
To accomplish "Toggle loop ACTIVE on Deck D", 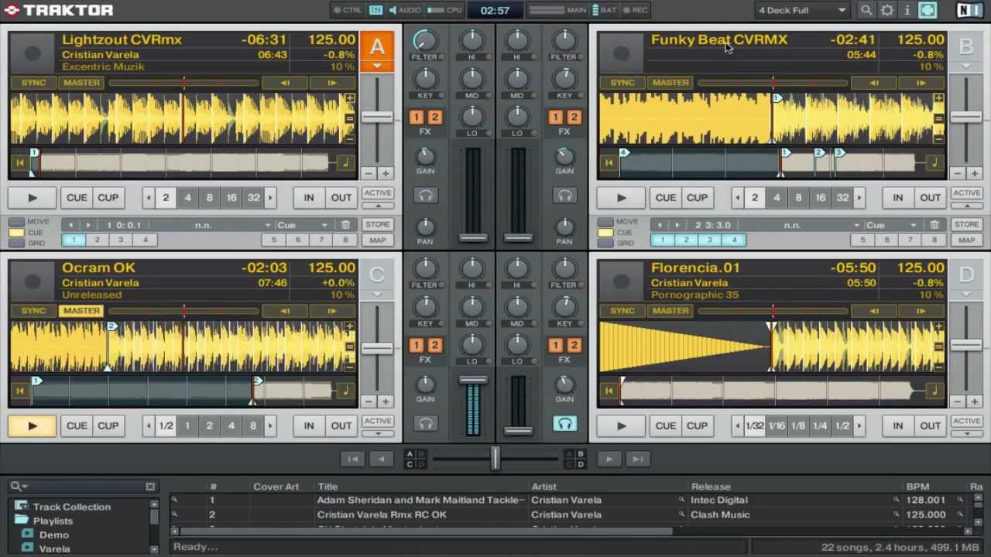I will 967,422.
